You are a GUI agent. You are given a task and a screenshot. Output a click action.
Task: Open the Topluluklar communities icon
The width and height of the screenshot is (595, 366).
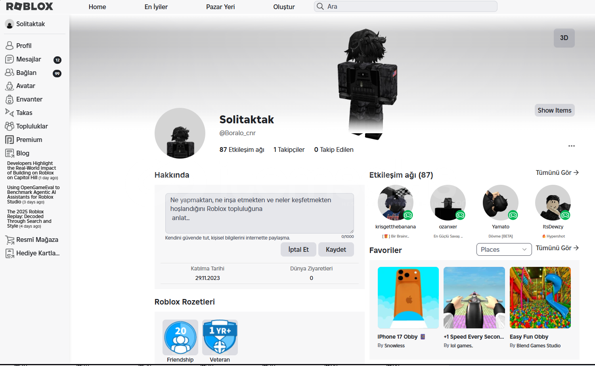(x=10, y=126)
